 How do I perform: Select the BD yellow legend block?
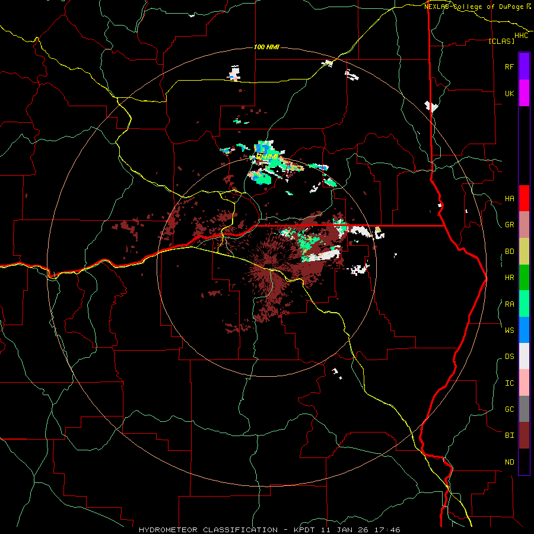[x=524, y=252]
